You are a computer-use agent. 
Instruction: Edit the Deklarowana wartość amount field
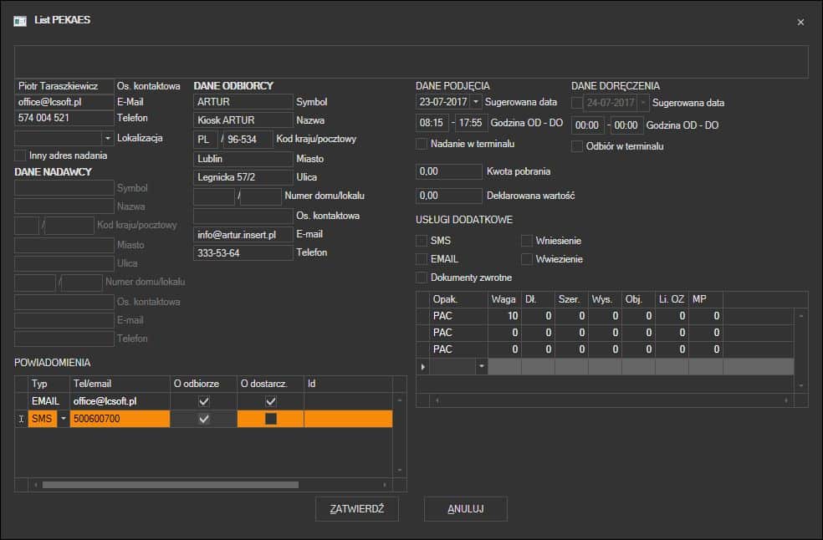(449, 196)
